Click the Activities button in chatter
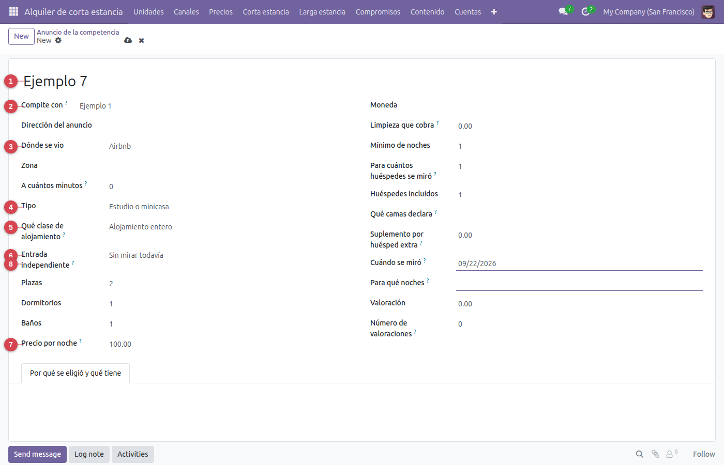Viewport: 724px width, 465px height. (133, 454)
